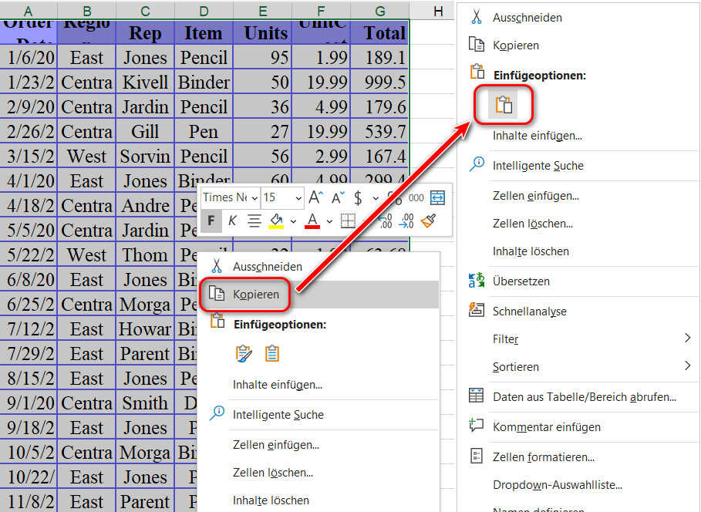Click the merge and center cells icon
This screenshot has height=512, width=701.
pos(437,197)
